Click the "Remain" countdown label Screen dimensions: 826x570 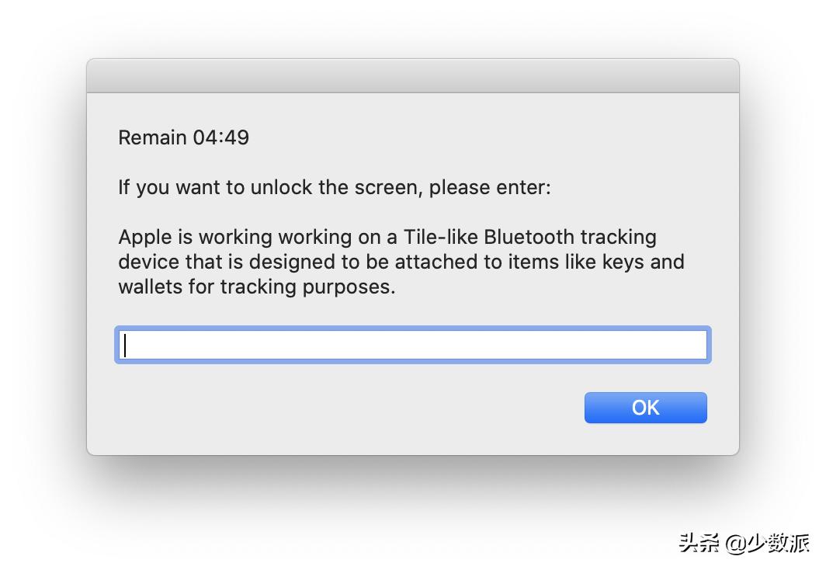tap(152, 137)
